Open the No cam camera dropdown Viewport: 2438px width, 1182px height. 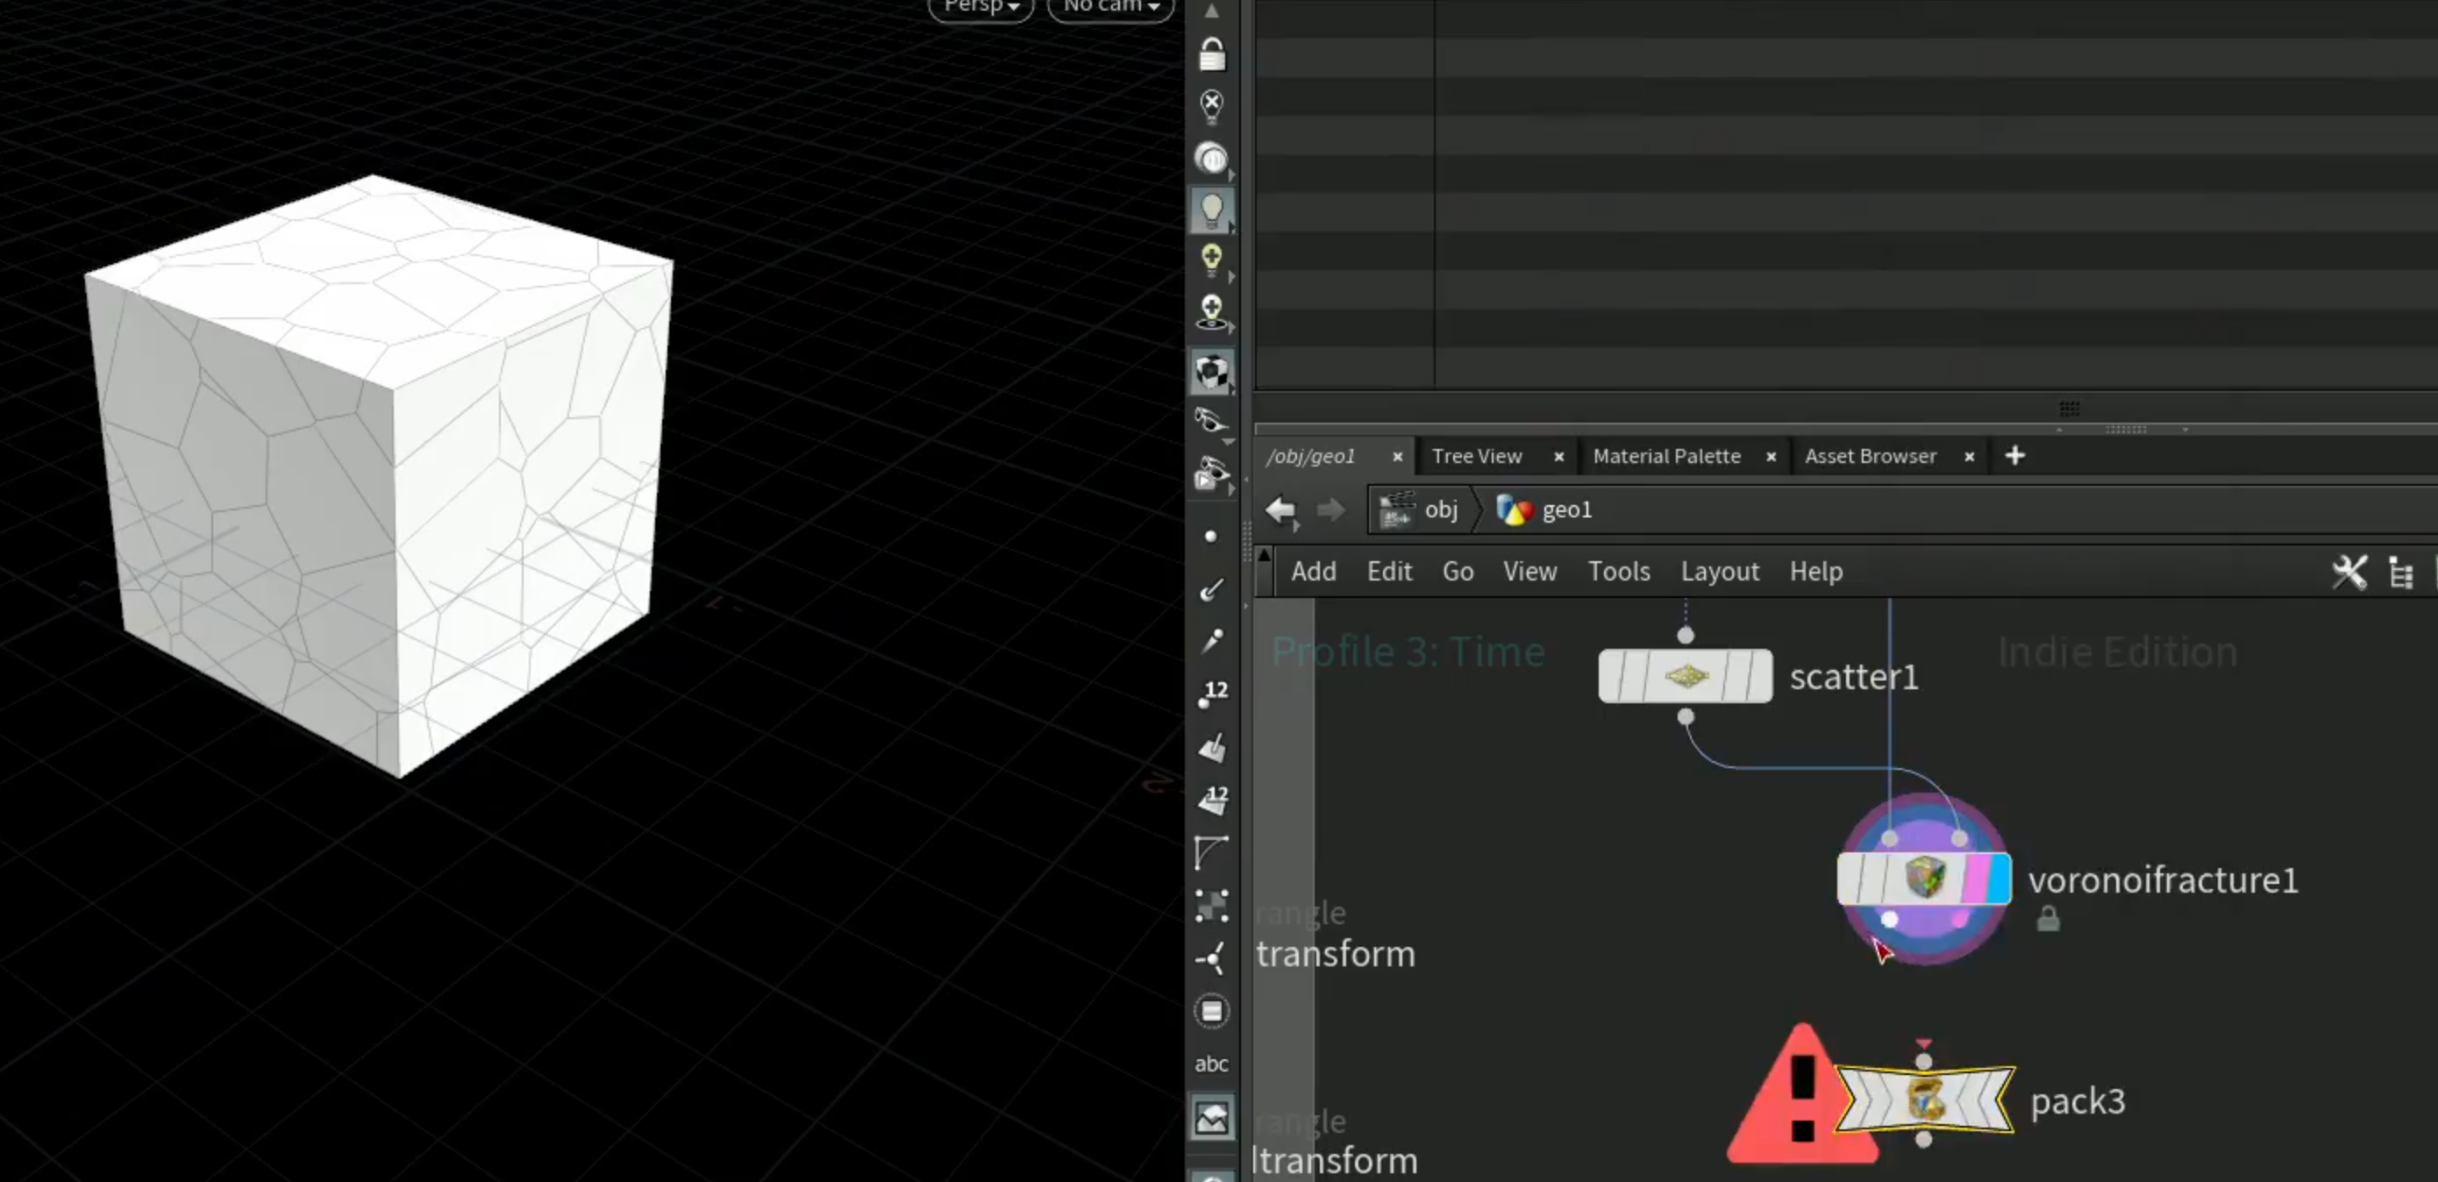(1110, 8)
